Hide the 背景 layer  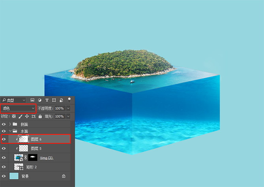coord(4,176)
